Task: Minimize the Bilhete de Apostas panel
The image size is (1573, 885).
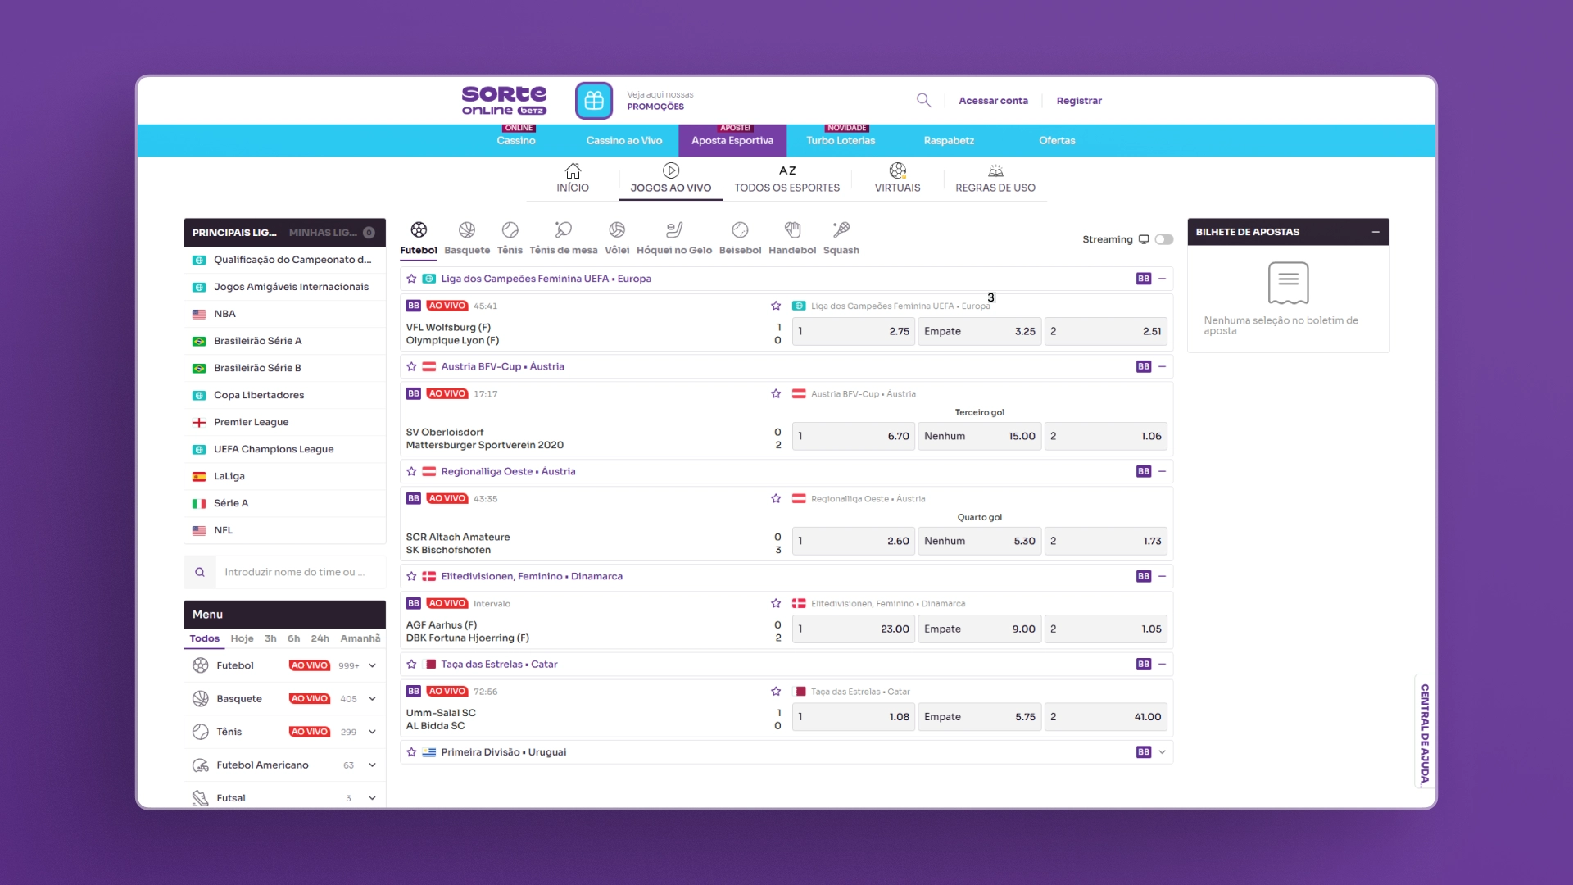Action: pos(1376,232)
